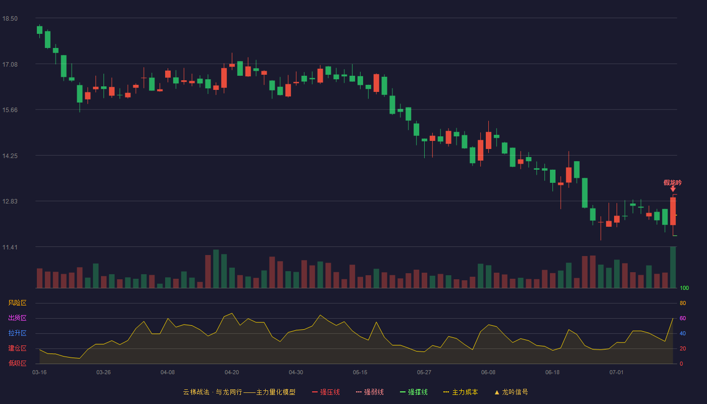Toggle the 云梯战法 主力量化模型 legend entry
The image size is (707, 404).
(x=239, y=392)
